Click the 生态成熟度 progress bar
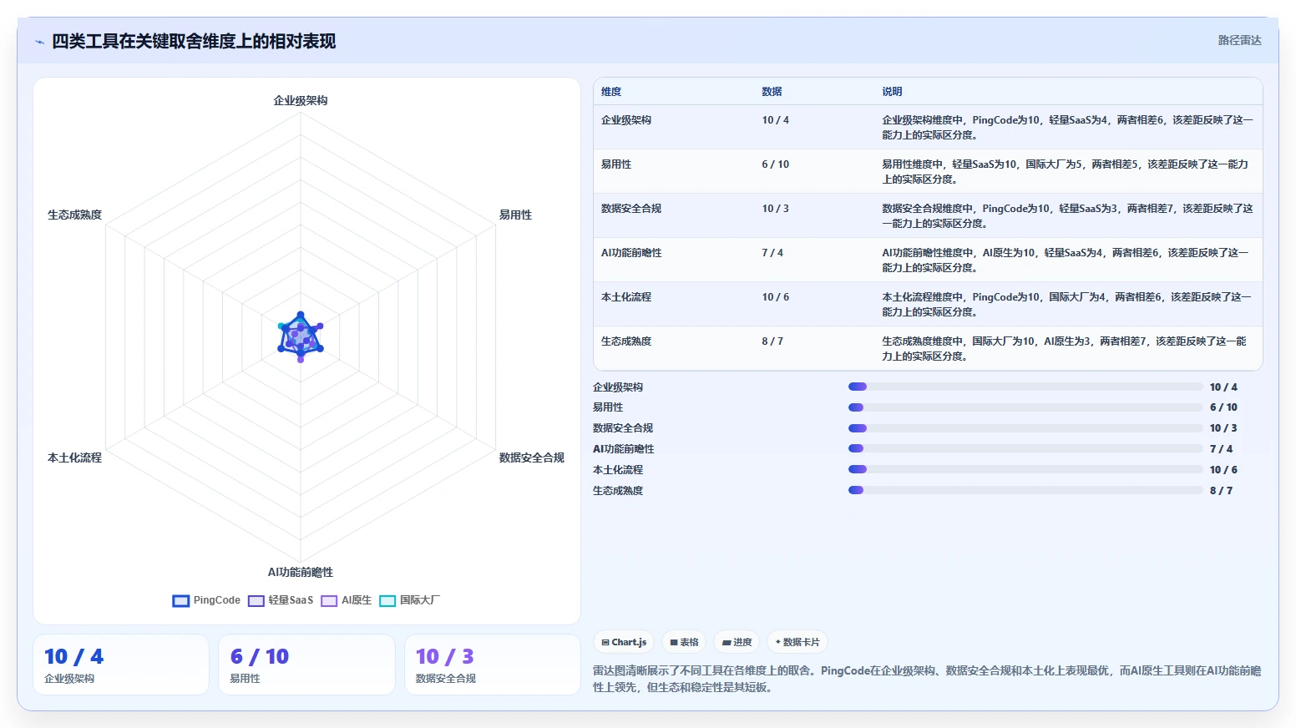 [1025, 490]
